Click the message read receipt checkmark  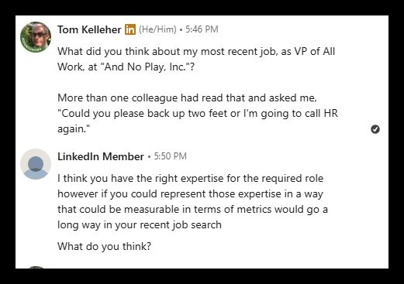[375, 129]
